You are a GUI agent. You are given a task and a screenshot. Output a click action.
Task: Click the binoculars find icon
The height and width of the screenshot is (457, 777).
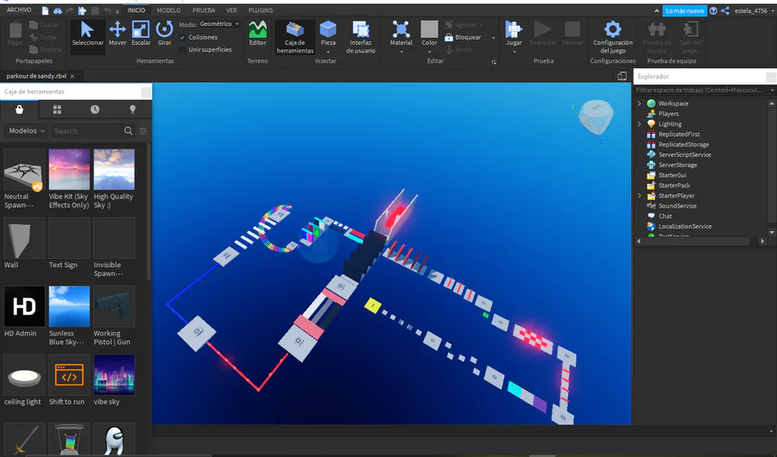[58, 10]
